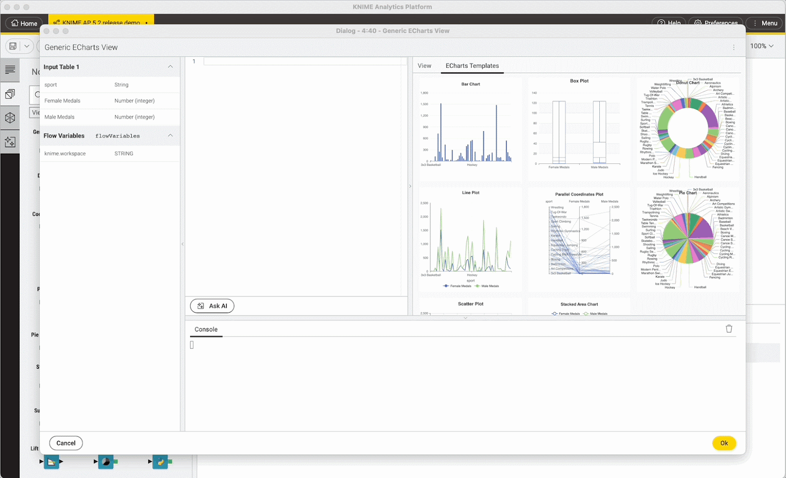Screen dimensions: 786x478
Task: Click the Cancel button
Action: pos(66,443)
